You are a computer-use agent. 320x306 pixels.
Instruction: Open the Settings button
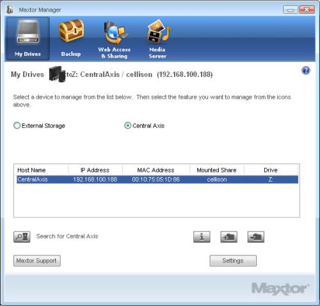pyautogui.click(x=233, y=260)
